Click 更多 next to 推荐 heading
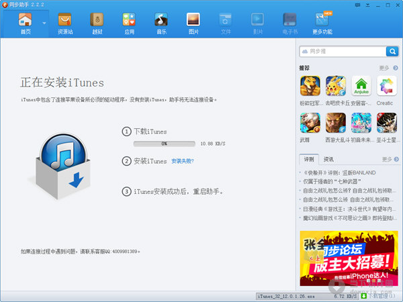 coord(384,68)
